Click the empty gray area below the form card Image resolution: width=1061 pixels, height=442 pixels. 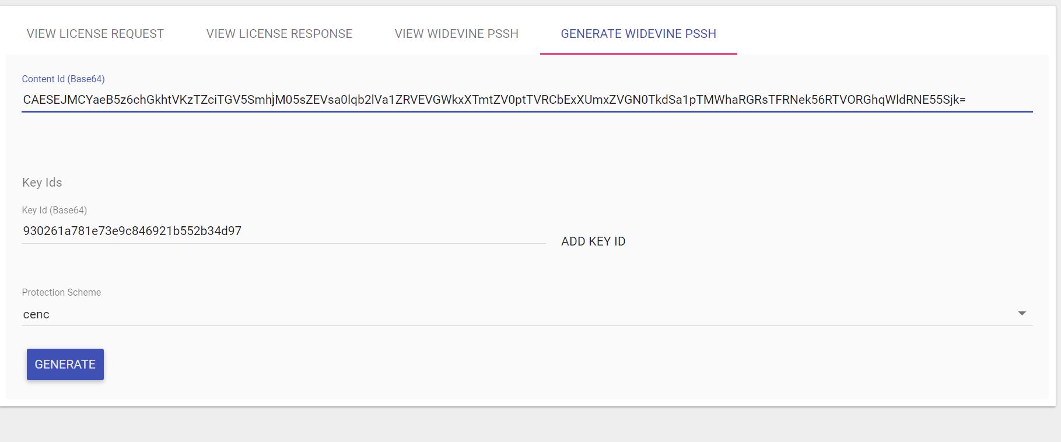tap(525, 425)
